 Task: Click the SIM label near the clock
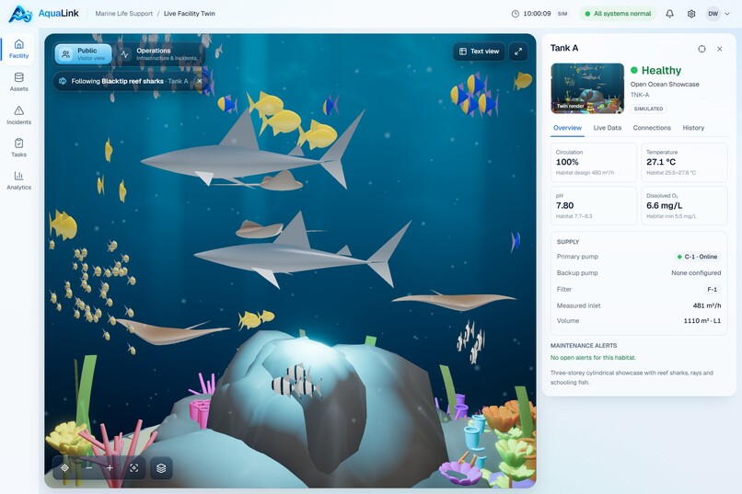point(562,14)
